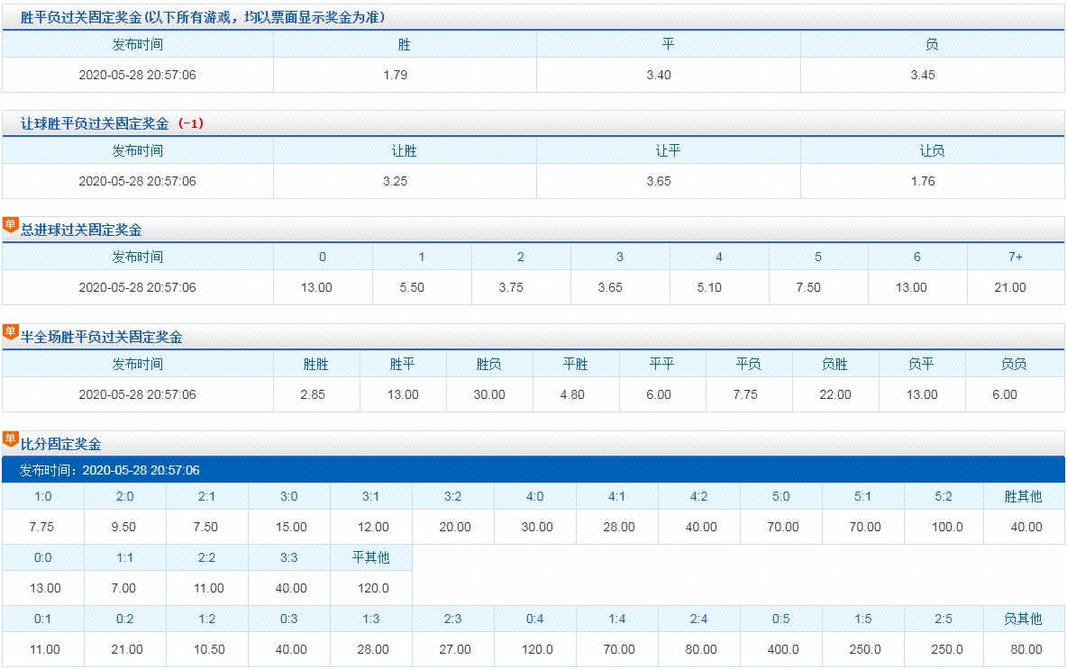
Task: Select total goals 1 odds 5.50
Action: click(412, 287)
